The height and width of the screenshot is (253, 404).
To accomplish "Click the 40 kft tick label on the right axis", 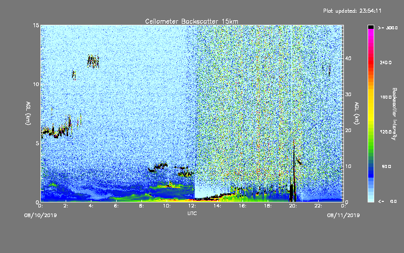I will tap(348, 58).
